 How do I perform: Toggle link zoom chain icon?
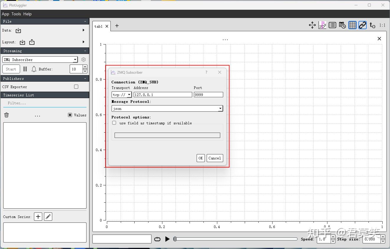[x=363, y=25]
